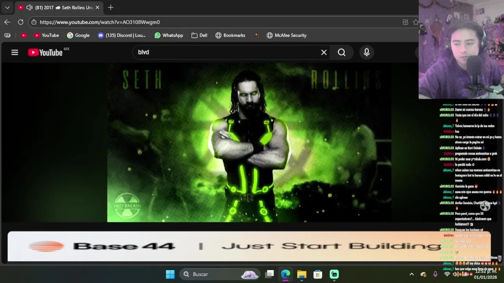The height and width of the screenshot is (283, 504).
Task: Select the Seth Rollins YouTube tab
Action: (x=58, y=7)
